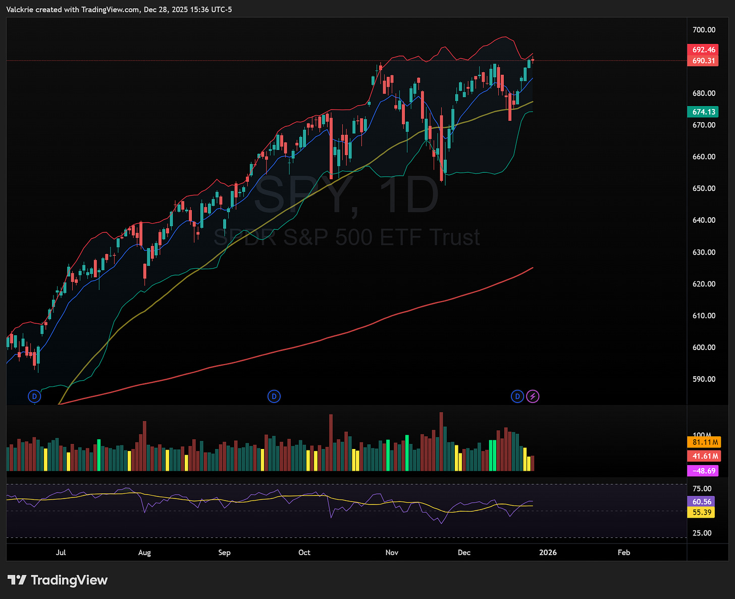Image resolution: width=735 pixels, height=599 pixels.
Task: Click the purple 60.56 RSI label
Action: pos(702,502)
